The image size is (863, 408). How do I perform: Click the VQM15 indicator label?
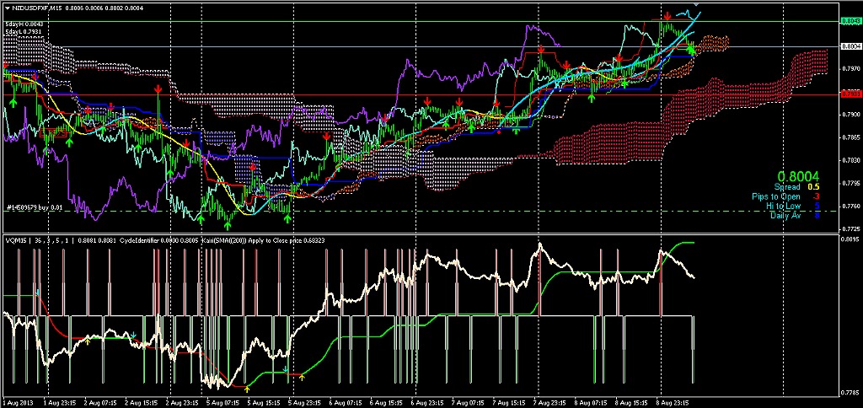16,239
